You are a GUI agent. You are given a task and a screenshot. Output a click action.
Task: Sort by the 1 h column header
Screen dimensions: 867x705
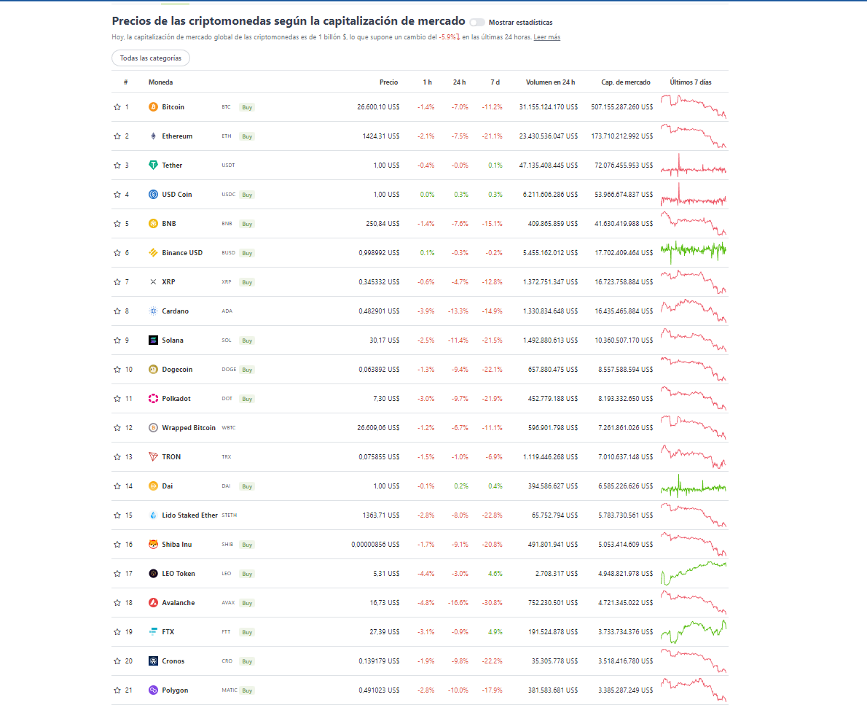(x=428, y=82)
